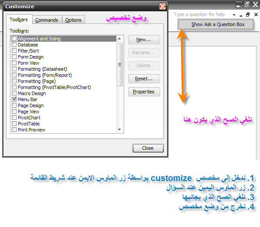This screenshot has height=227, width=260.
Task: Minimize the inner document window
Action: (x=241, y=15)
